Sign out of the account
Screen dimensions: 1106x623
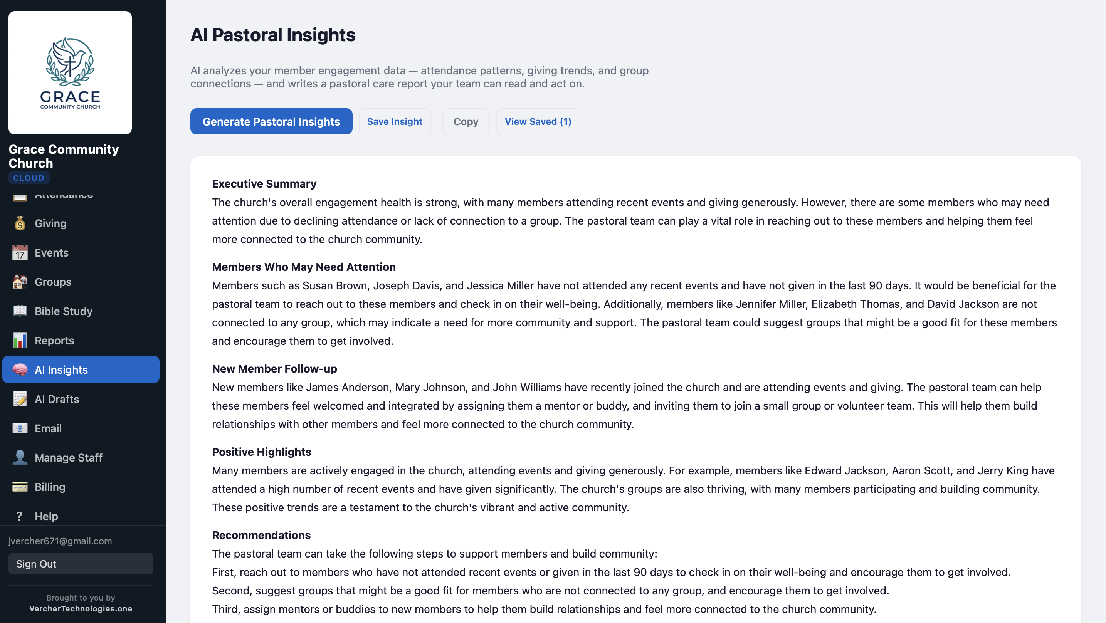(x=81, y=564)
